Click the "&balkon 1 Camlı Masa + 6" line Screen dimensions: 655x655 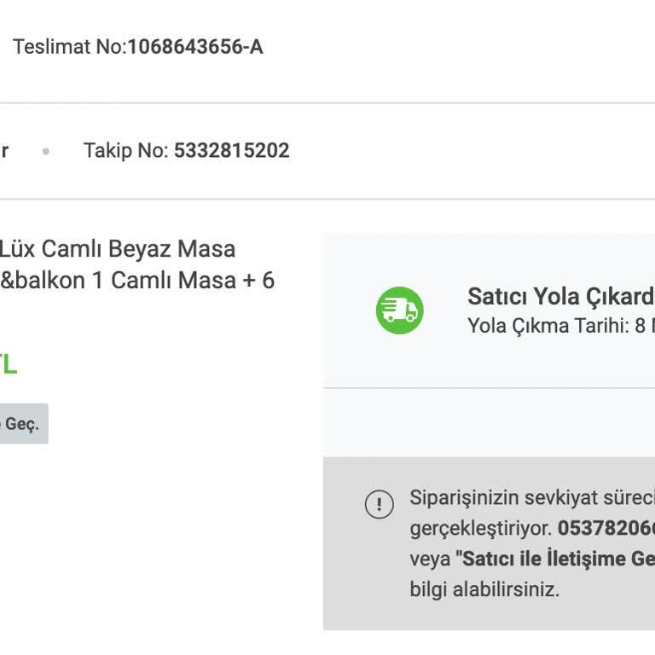point(137,280)
